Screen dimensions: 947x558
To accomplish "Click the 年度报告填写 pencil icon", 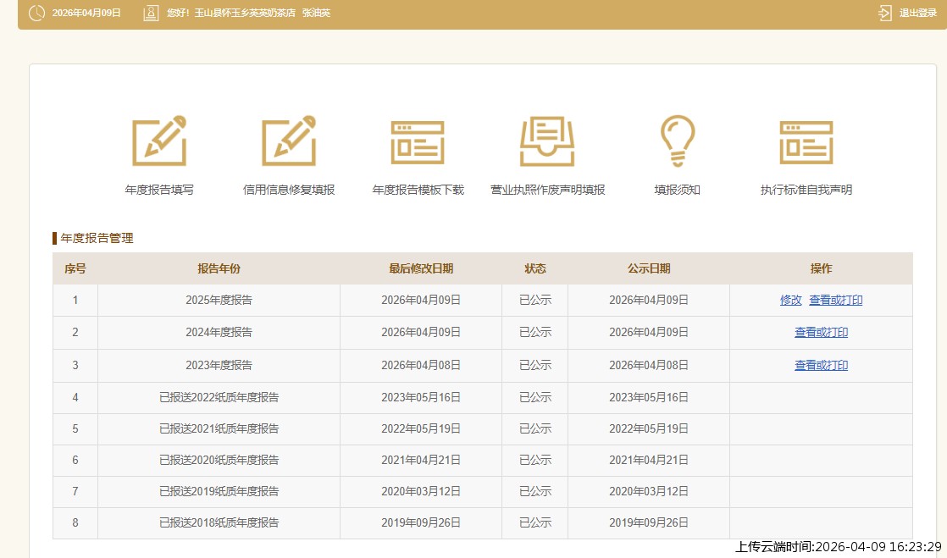I will click(x=159, y=141).
